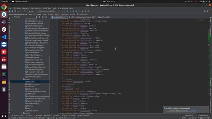Select VolleyCallback in project tree
The width and height of the screenshot is (212, 119).
(x=32, y=111)
